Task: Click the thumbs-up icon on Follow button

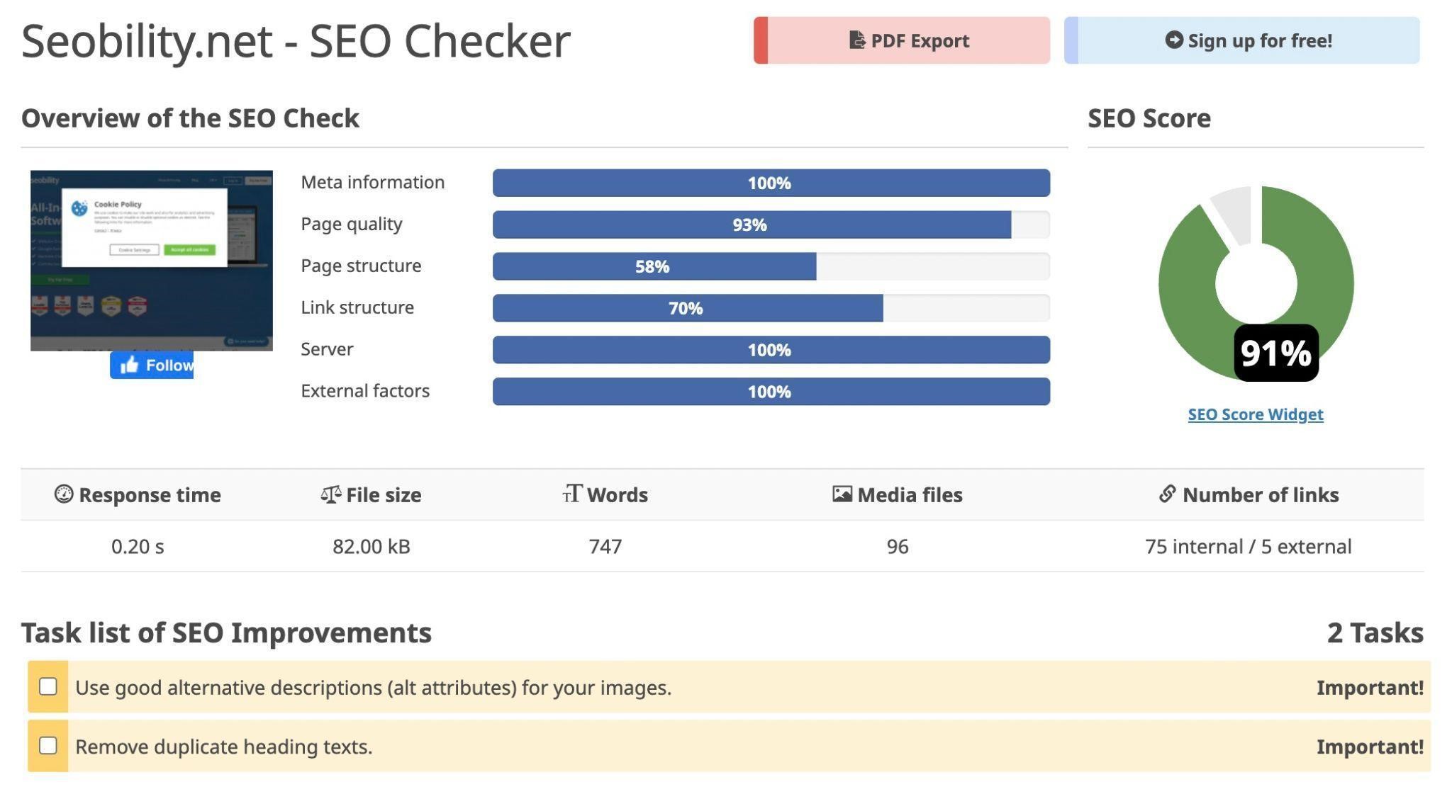Action: click(x=129, y=365)
